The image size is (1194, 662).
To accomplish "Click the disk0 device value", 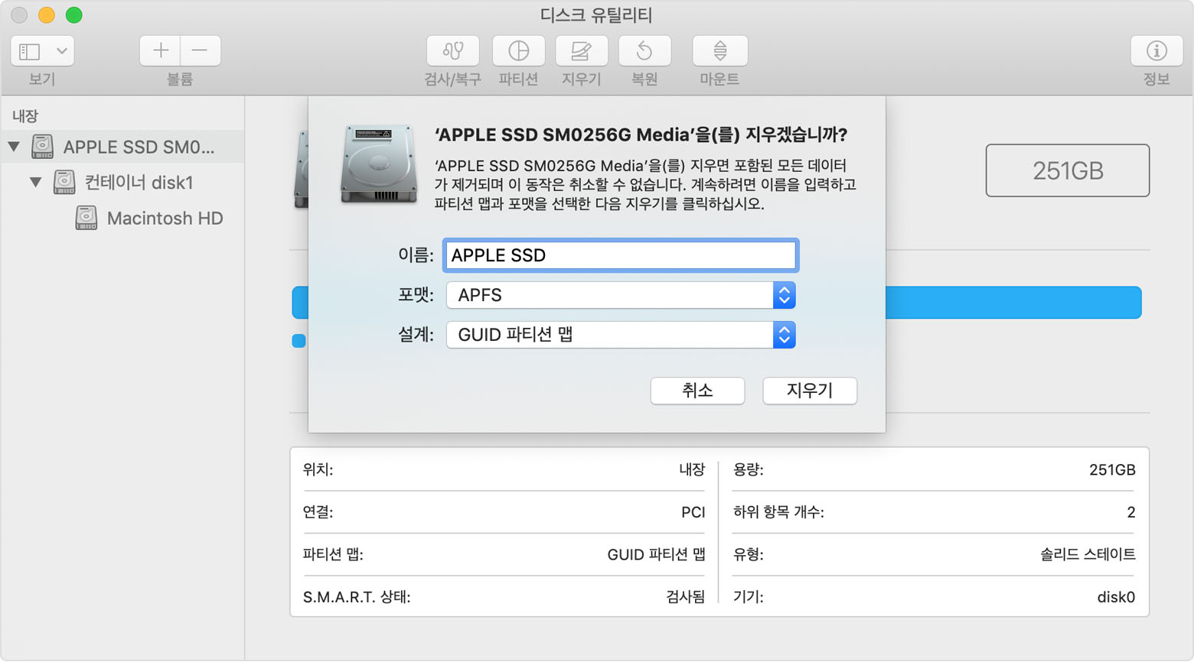I will [1116, 597].
